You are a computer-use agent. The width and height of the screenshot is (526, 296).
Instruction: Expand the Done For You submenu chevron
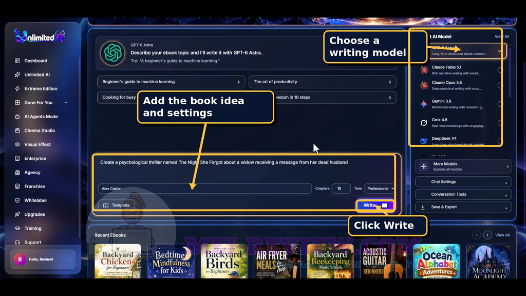pos(66,102)
